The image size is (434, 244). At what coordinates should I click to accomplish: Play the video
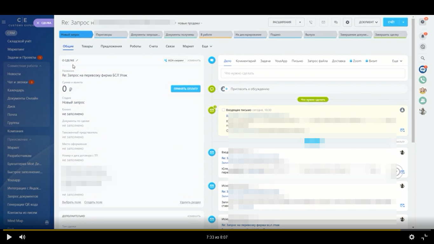(9, 237)
